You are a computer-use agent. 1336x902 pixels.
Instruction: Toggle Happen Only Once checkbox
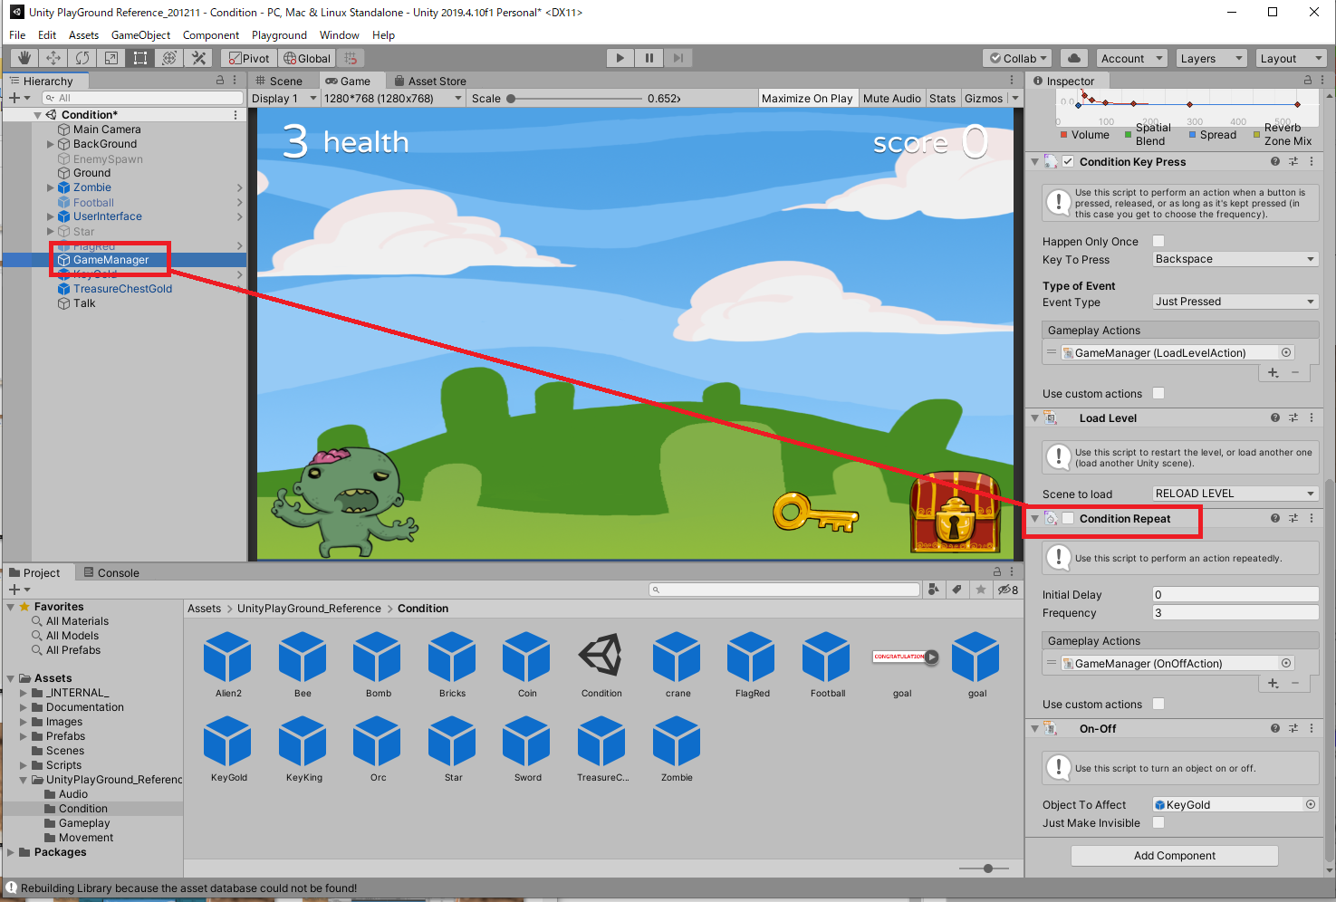tap(1158, 241)
